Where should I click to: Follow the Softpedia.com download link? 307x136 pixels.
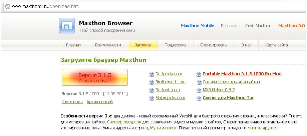coord(169,74)
